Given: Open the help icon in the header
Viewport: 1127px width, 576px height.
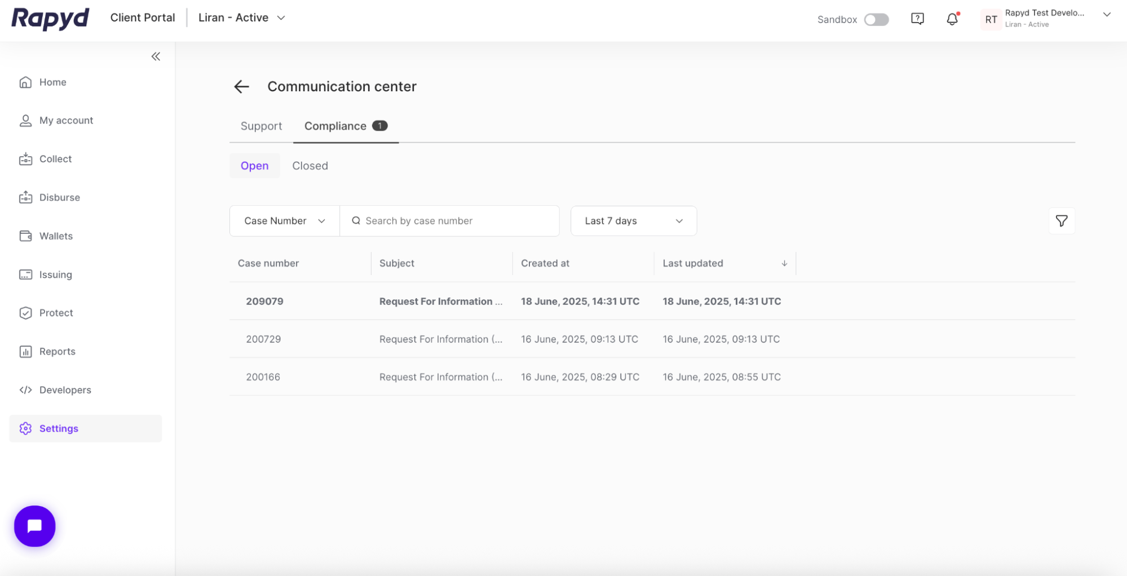Looking at the screenshot, I should pos(917,19).
